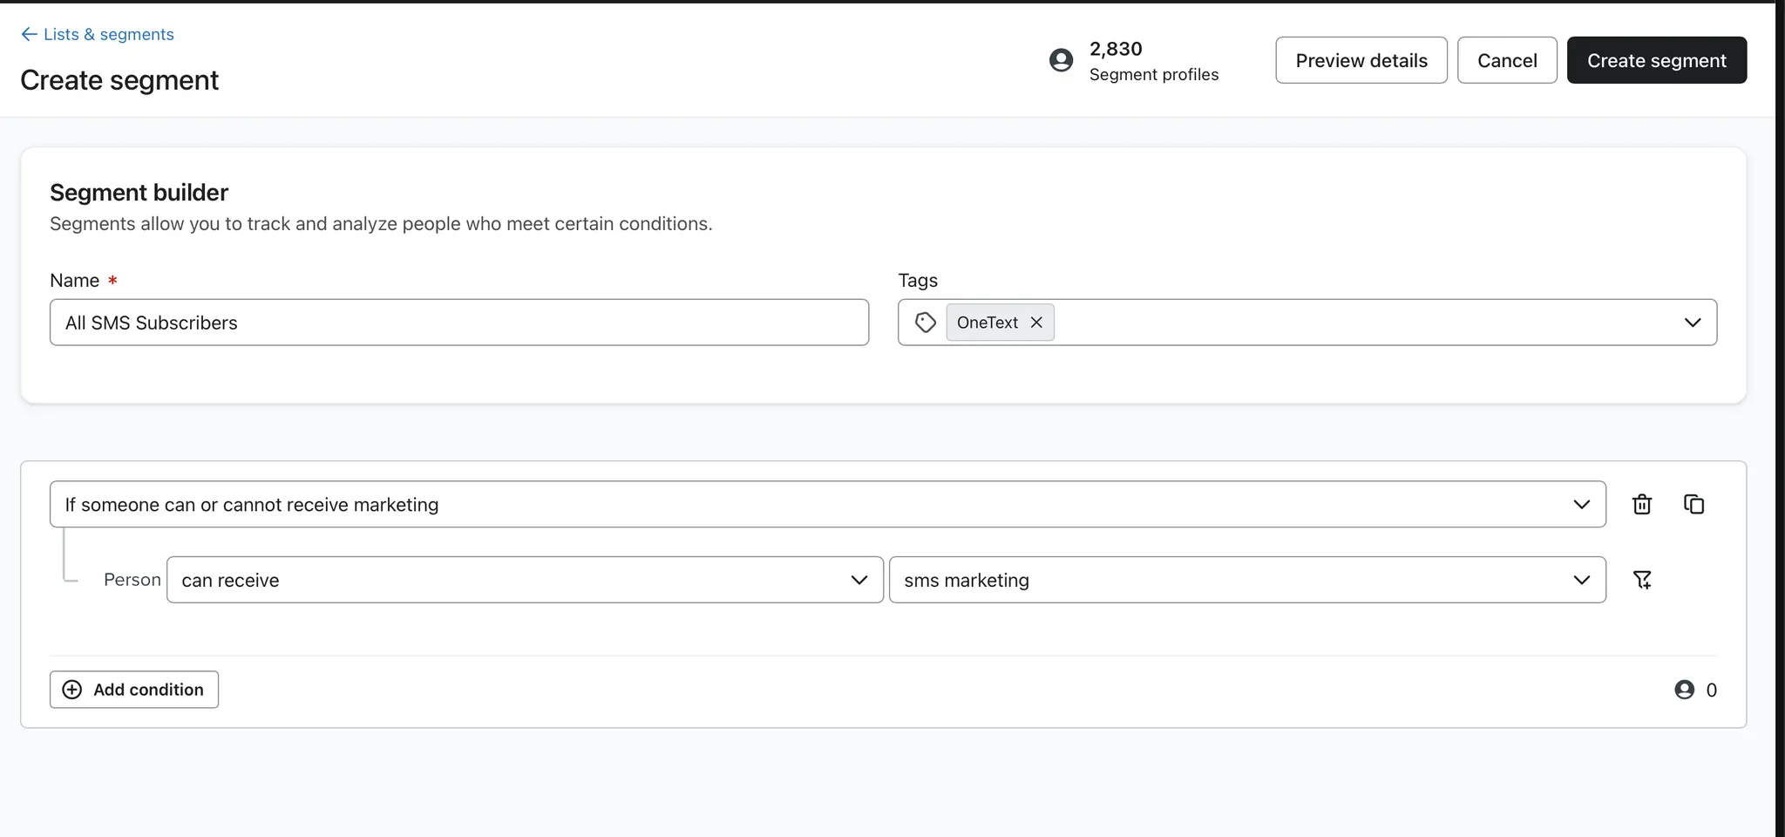Click the back arrow to Lists & segments
Image resolution: width=1785 pixels, height=837 pixels.
(x=29, y=34)
